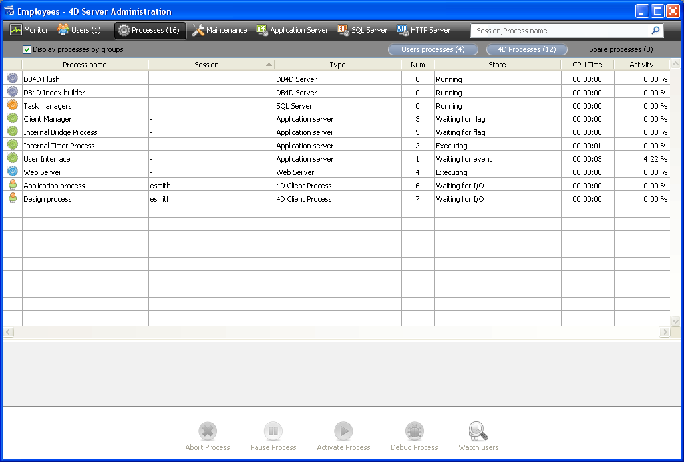
Task: Sort by the Type column header
Action: click(x=337, y=65)
